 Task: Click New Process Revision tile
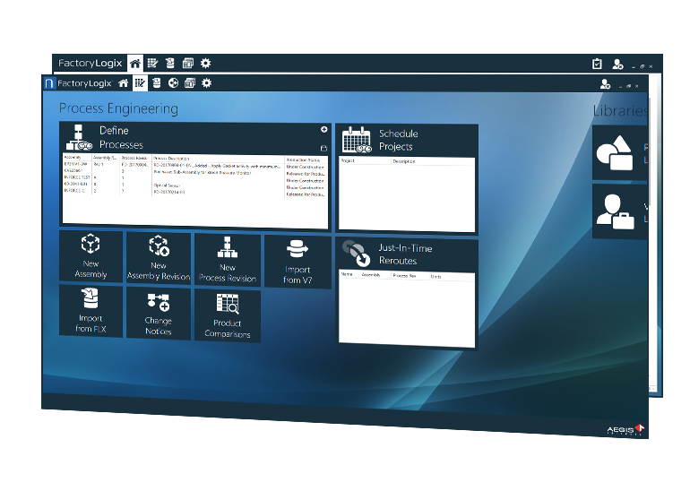point(227,260)
